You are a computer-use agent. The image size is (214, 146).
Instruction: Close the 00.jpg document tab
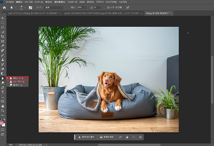(x=171, y=13)
